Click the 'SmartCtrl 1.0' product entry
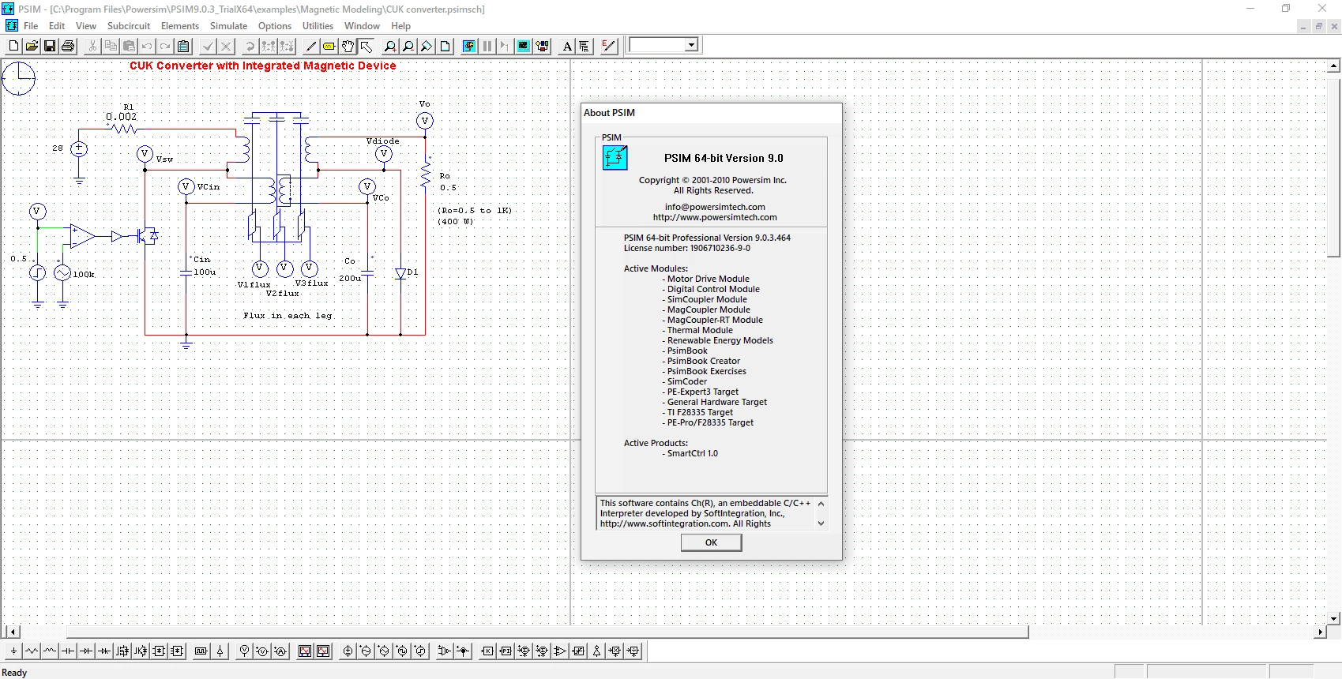 click(691, 453)
